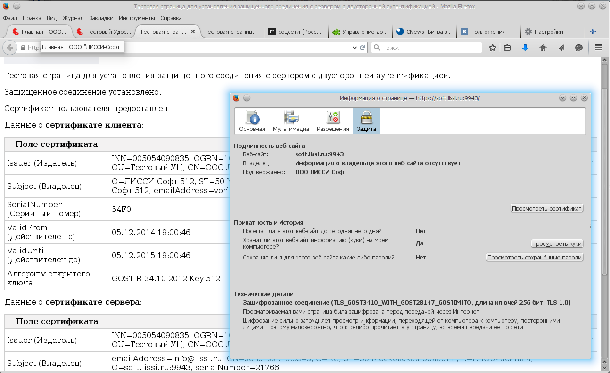Click the Просмотреть куки button
This screenshot has height=373, width=610.
point(557,244)
